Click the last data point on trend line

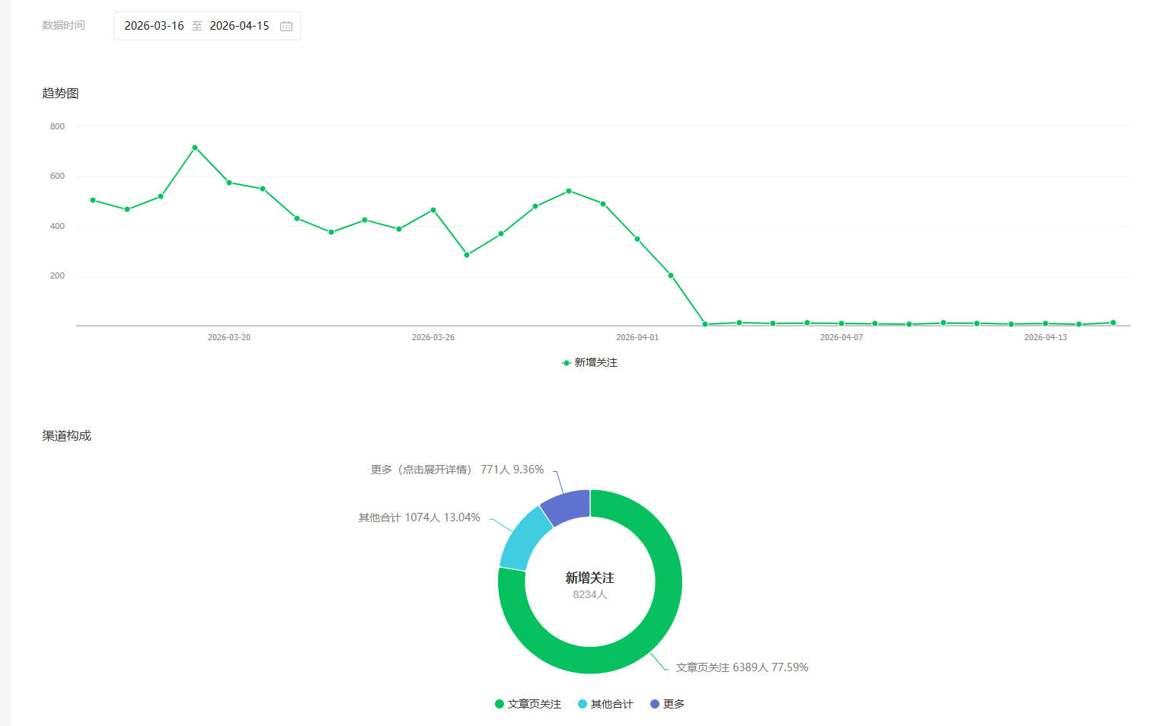click(x=1113, y=323)
